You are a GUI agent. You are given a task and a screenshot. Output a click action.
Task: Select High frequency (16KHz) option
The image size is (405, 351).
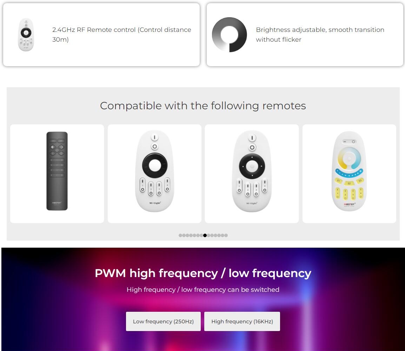coord(242,321)
